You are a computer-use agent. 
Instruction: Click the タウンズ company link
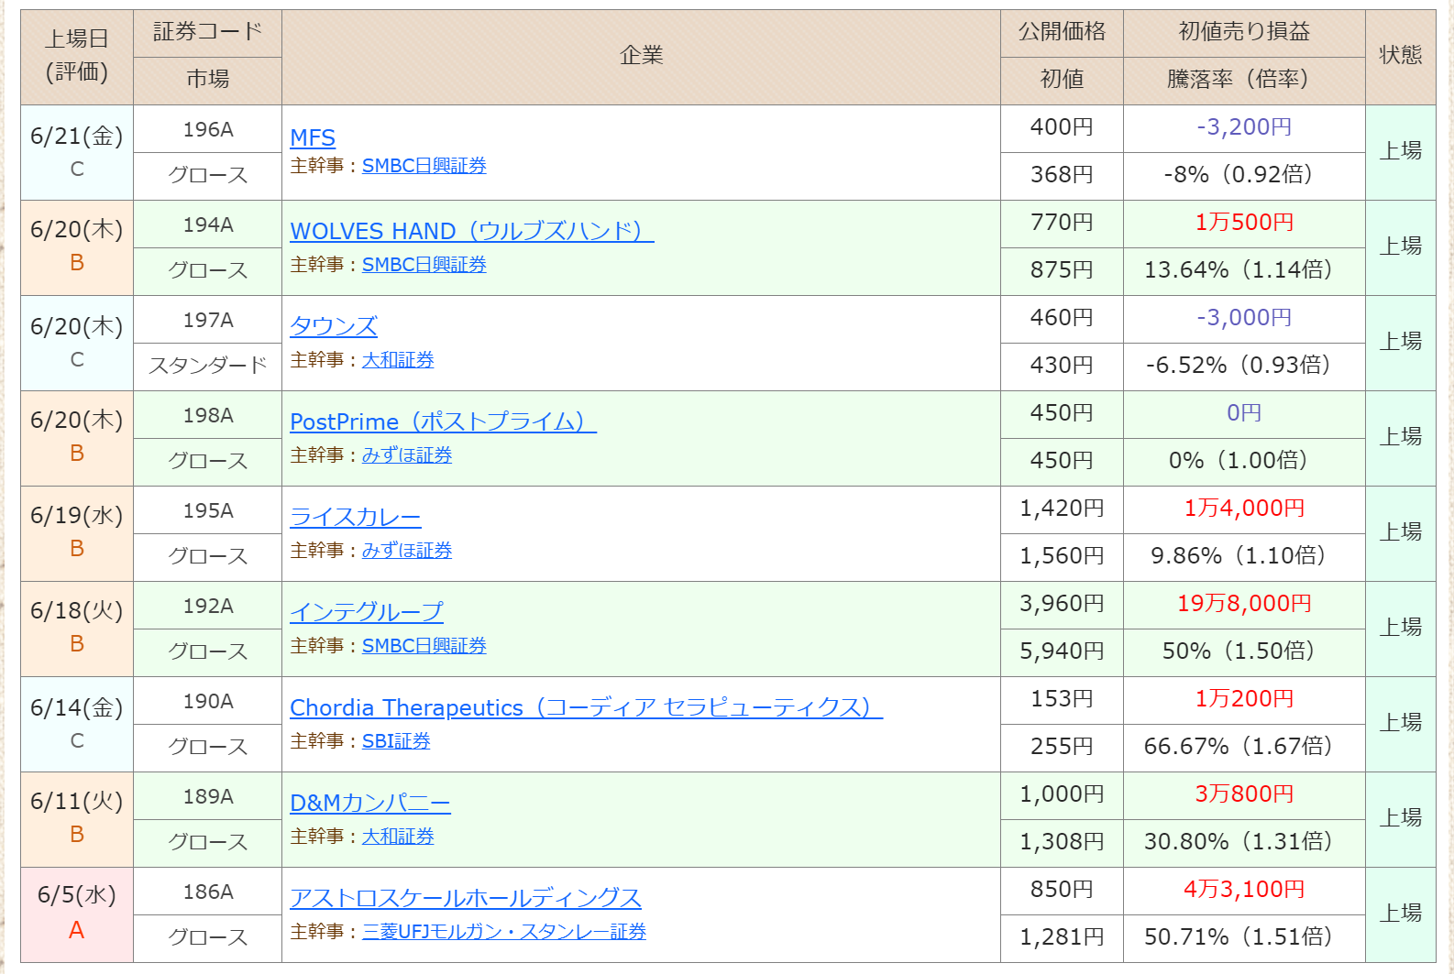(x=334, y=326)
